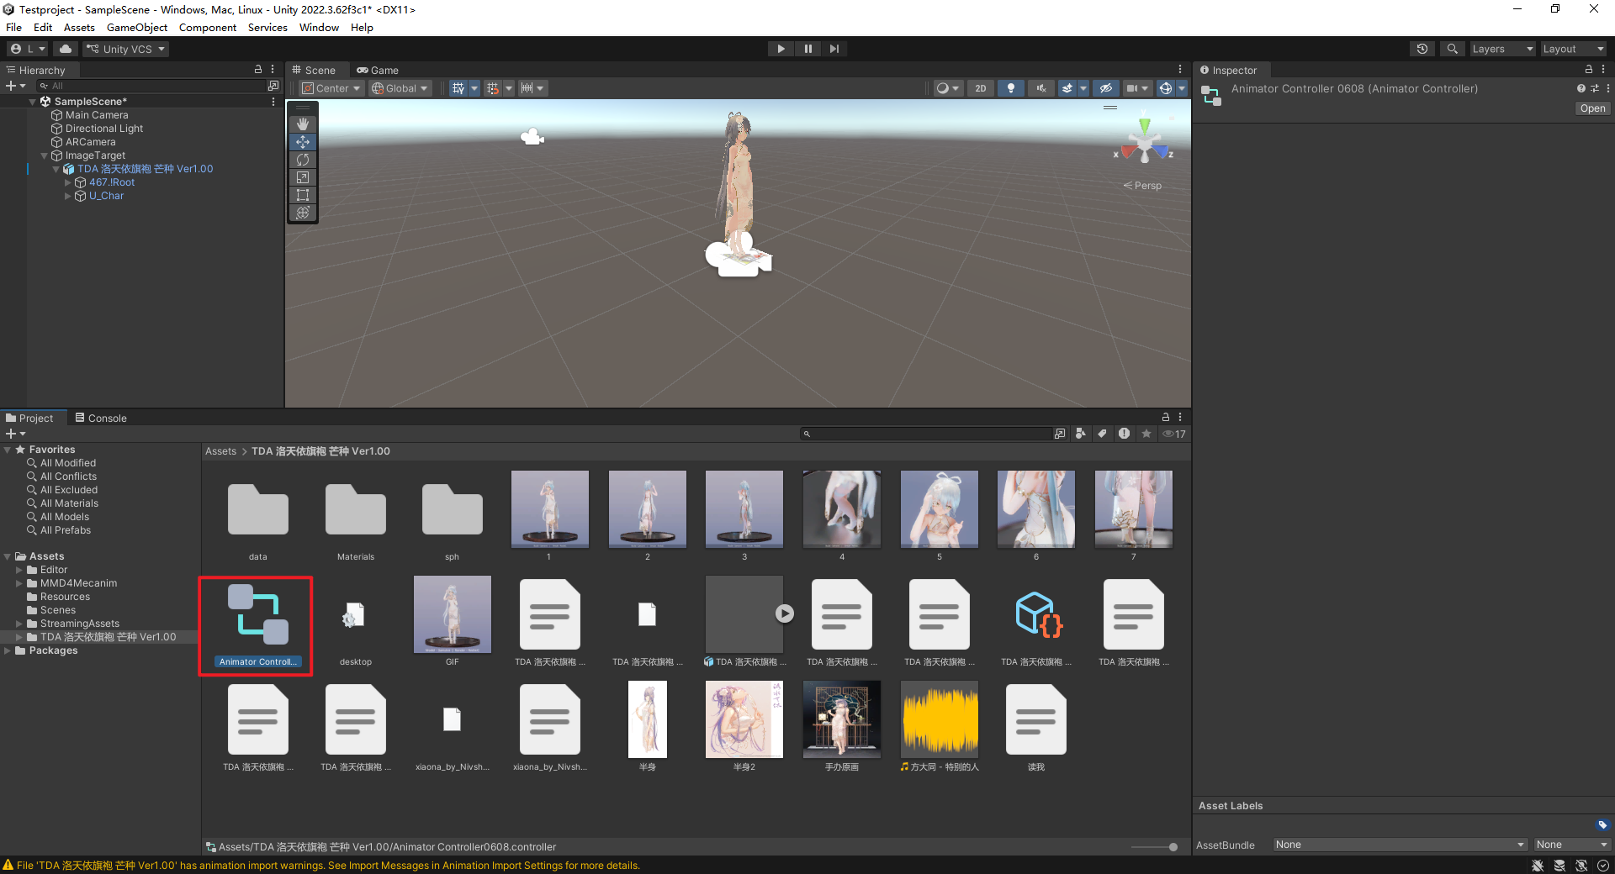Search by type in Project panel
The width and height of the screenshot is (1615, 874).
pyautogui.click(x=1081, y=434)
